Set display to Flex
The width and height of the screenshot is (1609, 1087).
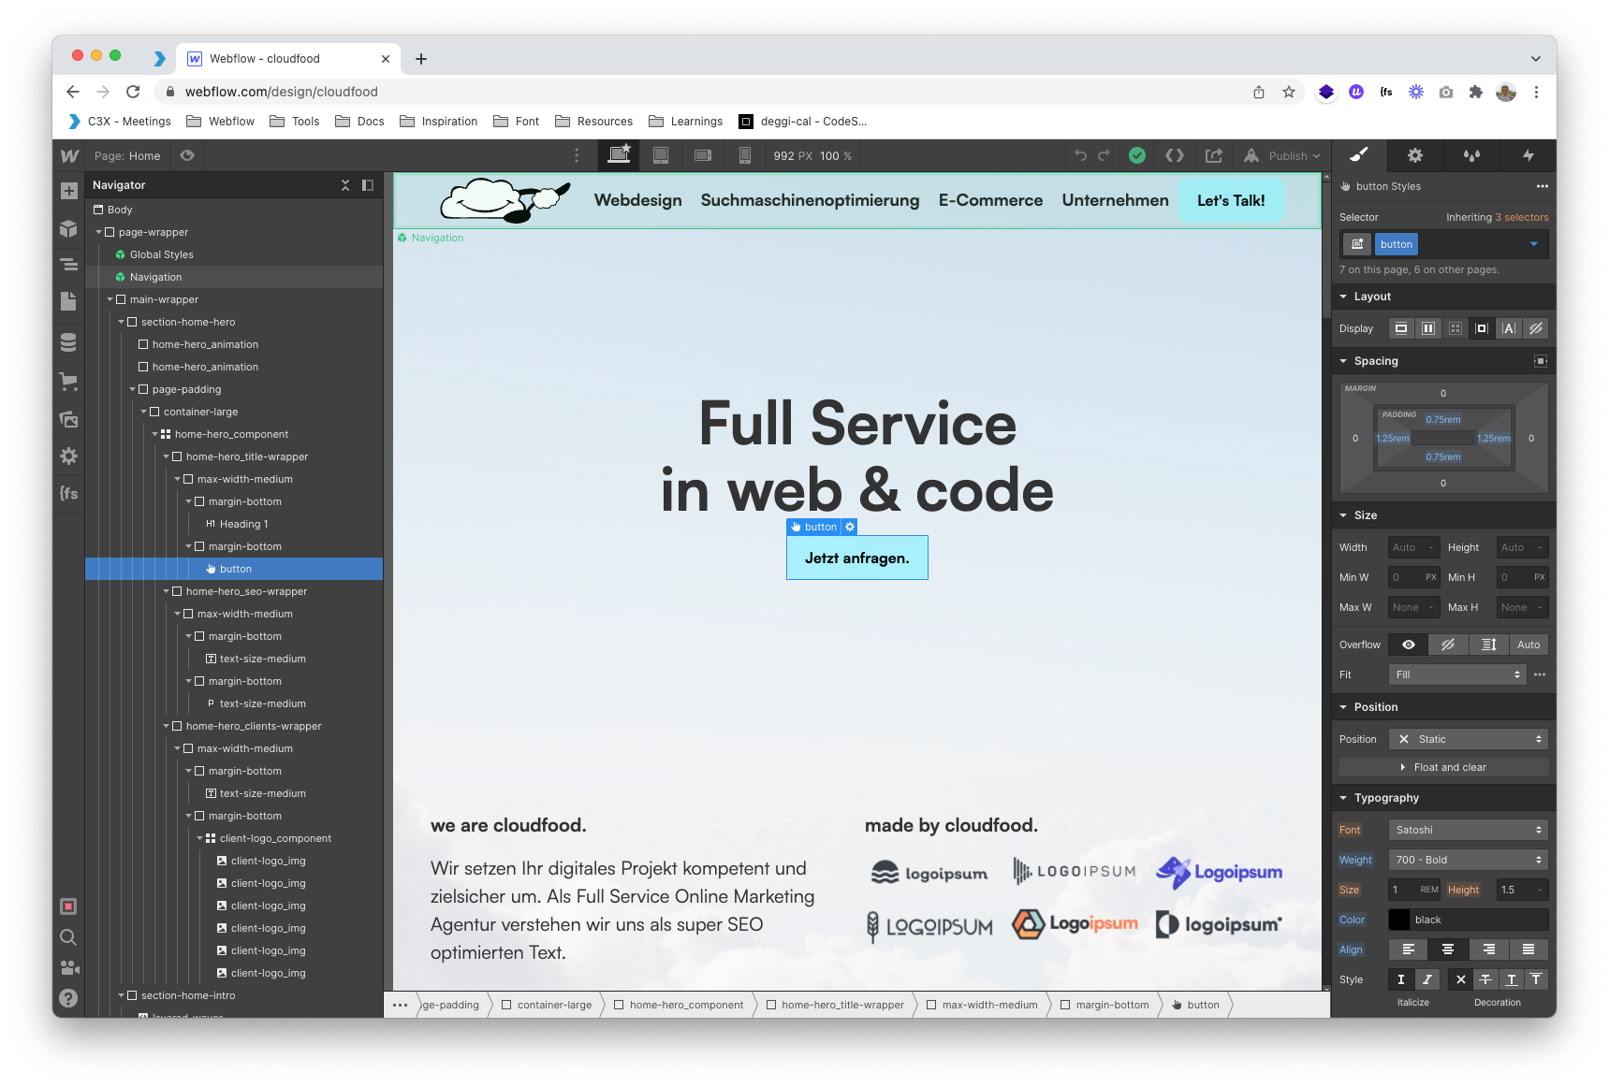pos(1428,328)
